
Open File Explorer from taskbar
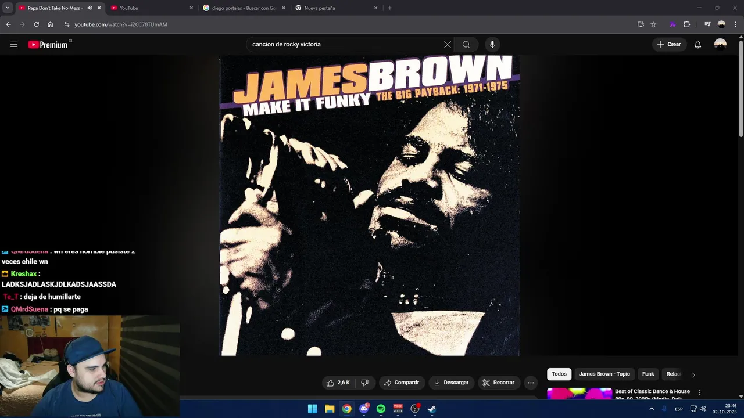tap(330, 409)
